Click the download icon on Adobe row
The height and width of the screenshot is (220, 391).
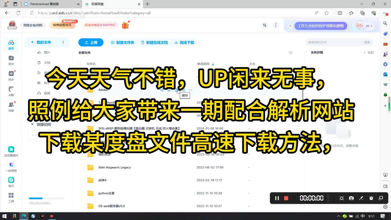(x=169, y=90)
